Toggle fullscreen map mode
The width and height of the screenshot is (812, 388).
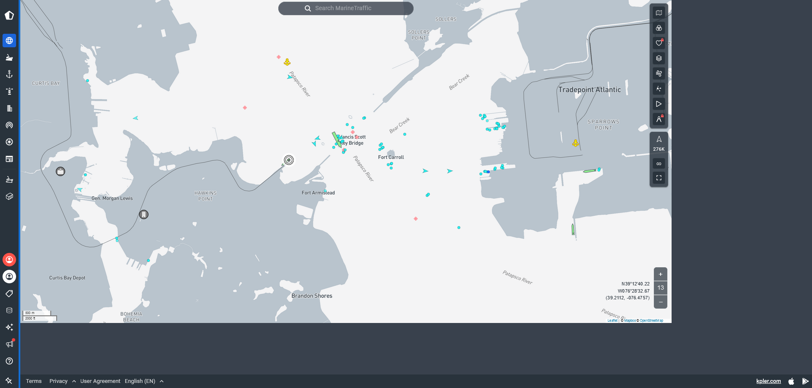click(x=659, y=178)
